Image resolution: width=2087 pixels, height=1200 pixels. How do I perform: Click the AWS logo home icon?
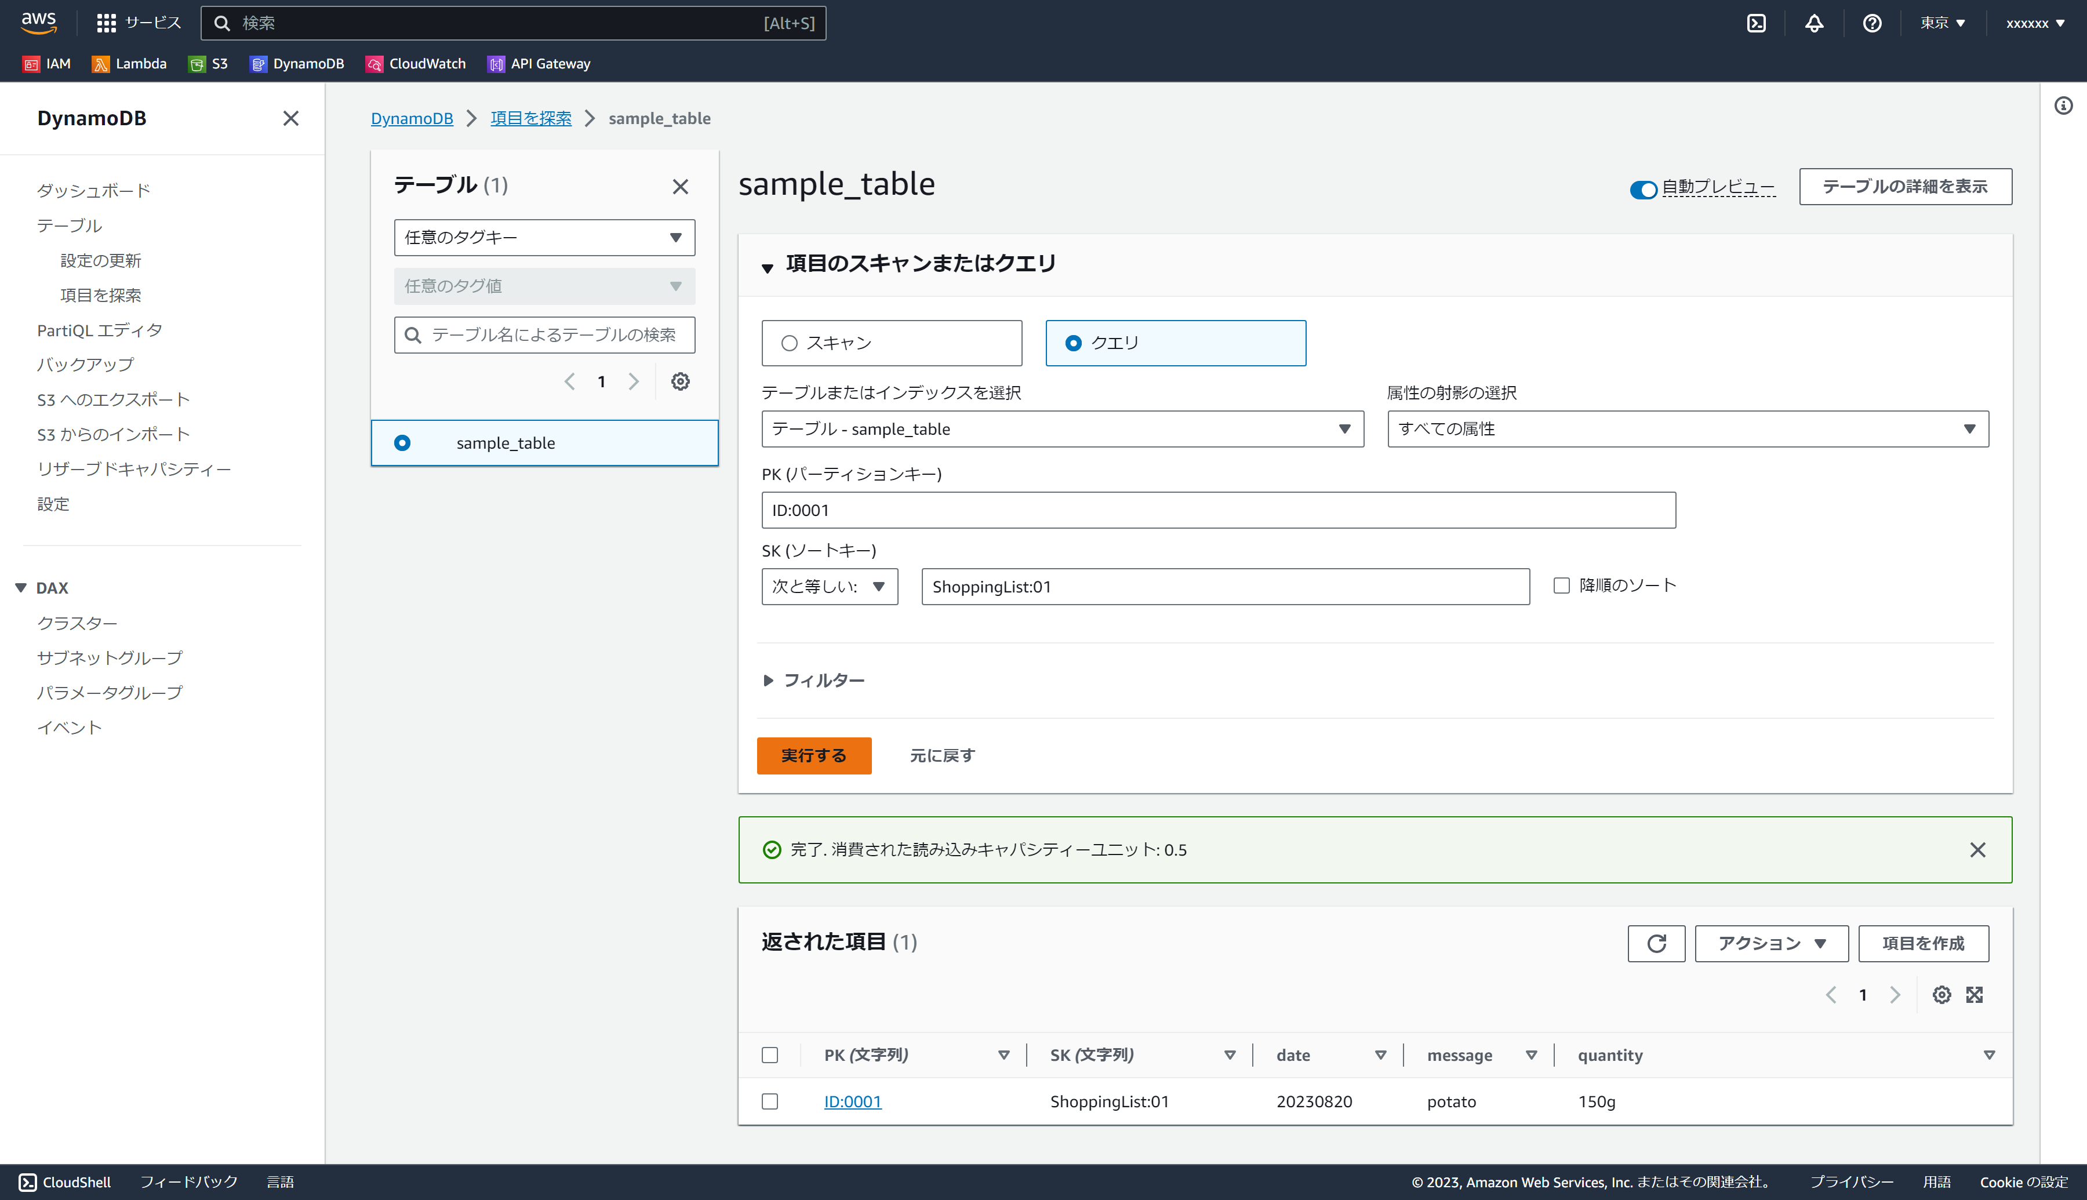[39, 22]
